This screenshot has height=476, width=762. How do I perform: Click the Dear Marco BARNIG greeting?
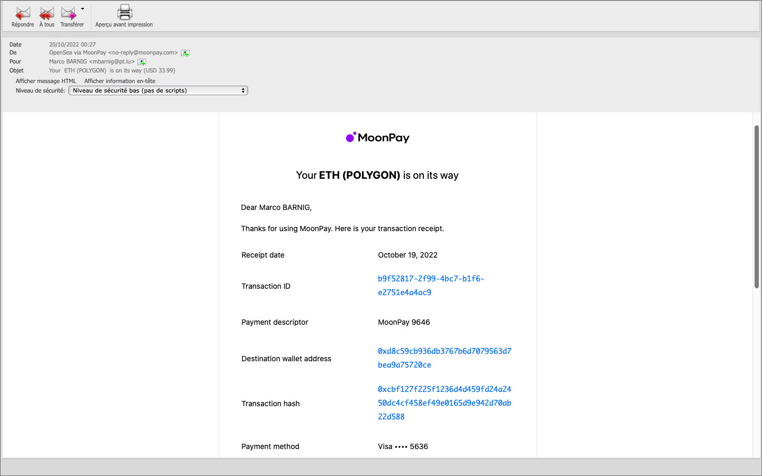276,207
